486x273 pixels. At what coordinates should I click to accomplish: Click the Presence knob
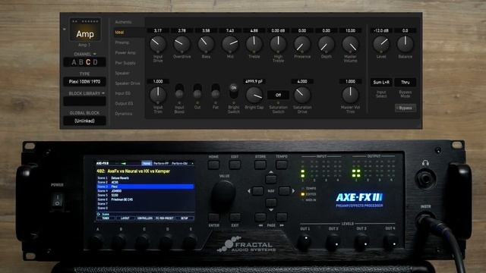[x=302, y=44]
